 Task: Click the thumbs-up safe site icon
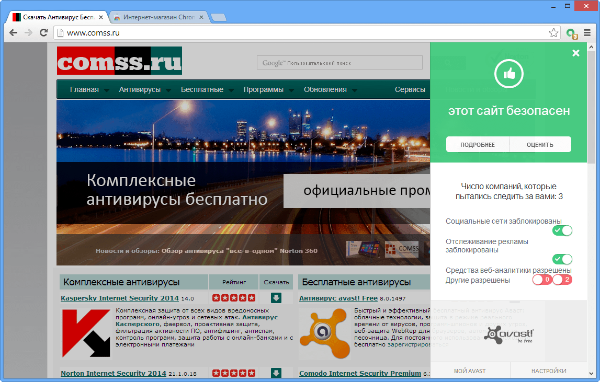tap(509, 74)
